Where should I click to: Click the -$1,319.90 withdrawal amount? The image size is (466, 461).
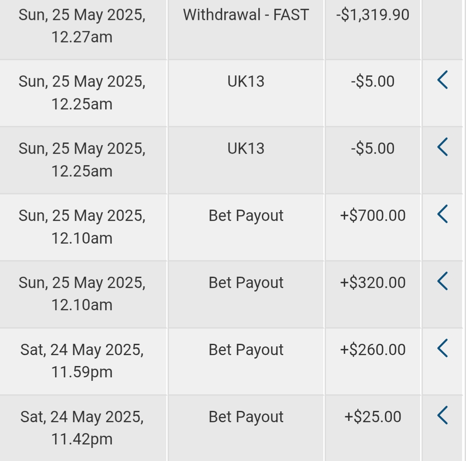[373, 15]
